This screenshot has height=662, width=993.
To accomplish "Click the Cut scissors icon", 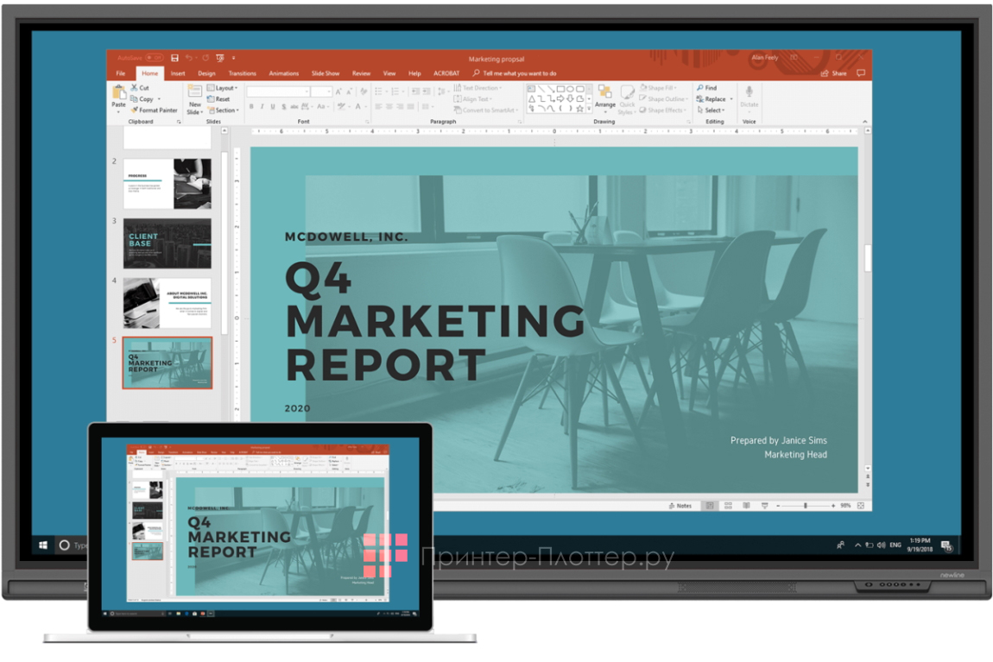I will tap(135, 88).
